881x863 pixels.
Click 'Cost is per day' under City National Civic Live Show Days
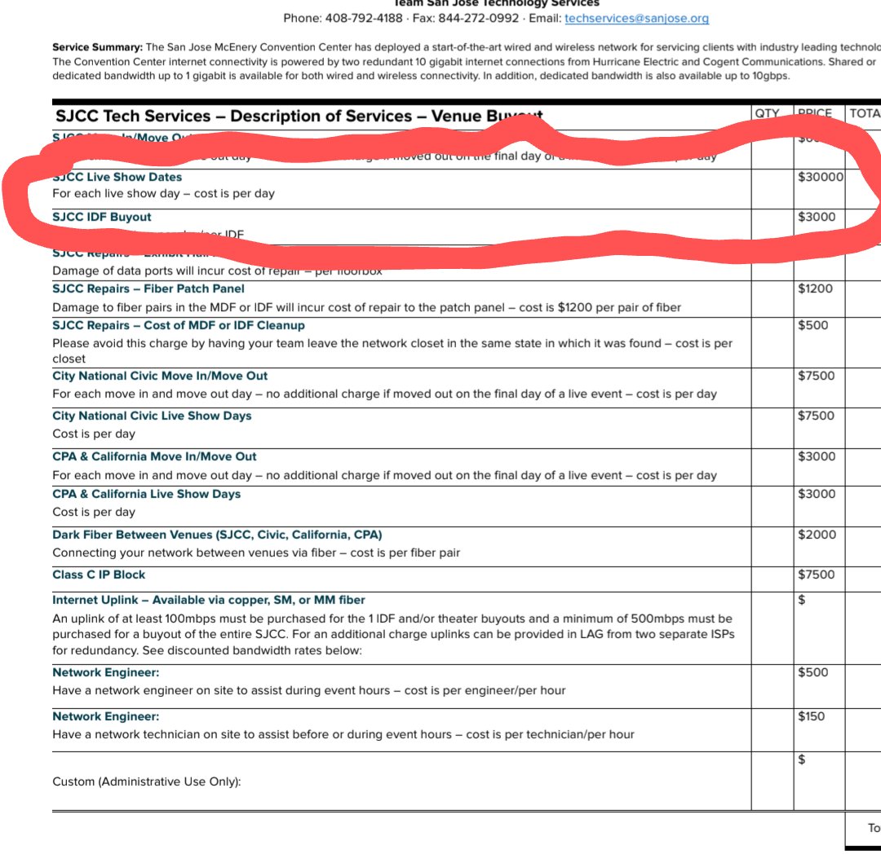pos(94,434)
